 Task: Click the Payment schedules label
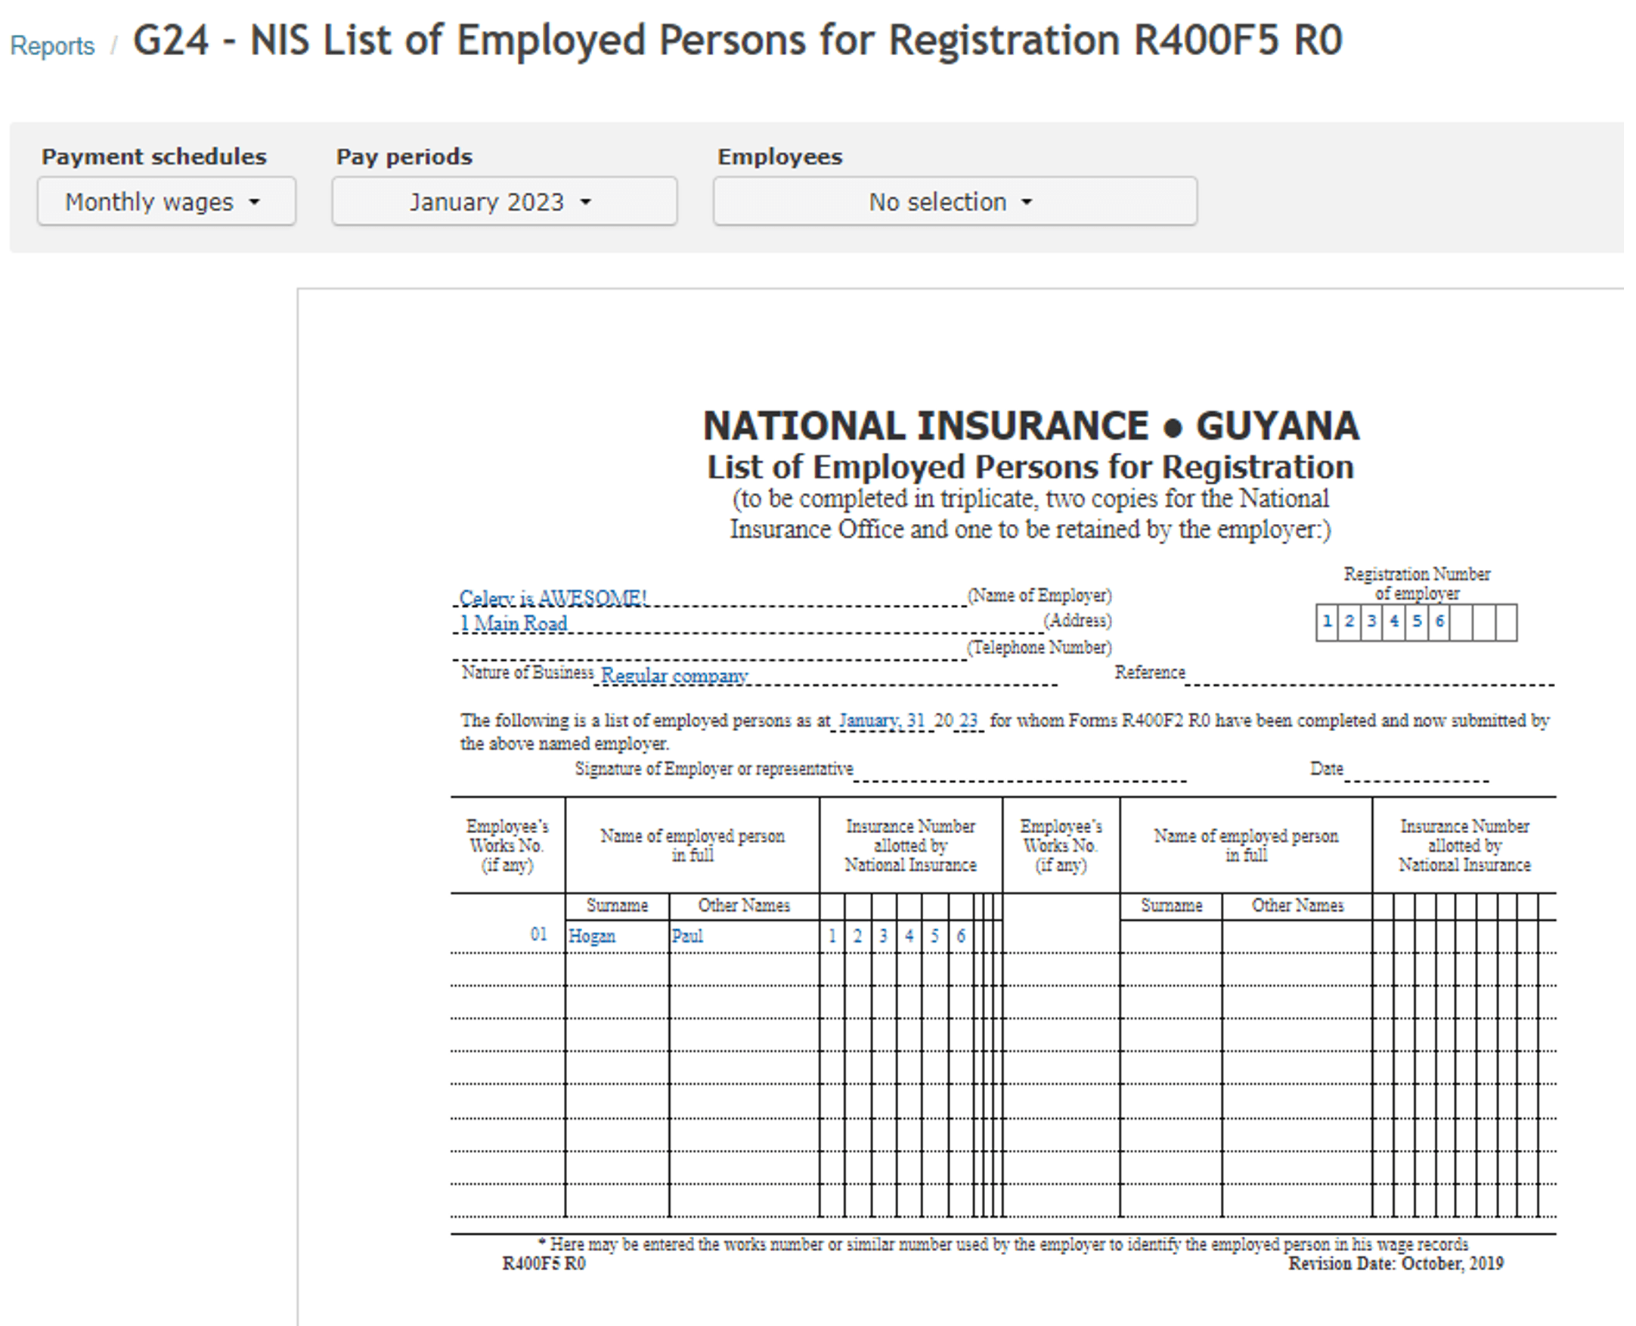pos(154,156)
